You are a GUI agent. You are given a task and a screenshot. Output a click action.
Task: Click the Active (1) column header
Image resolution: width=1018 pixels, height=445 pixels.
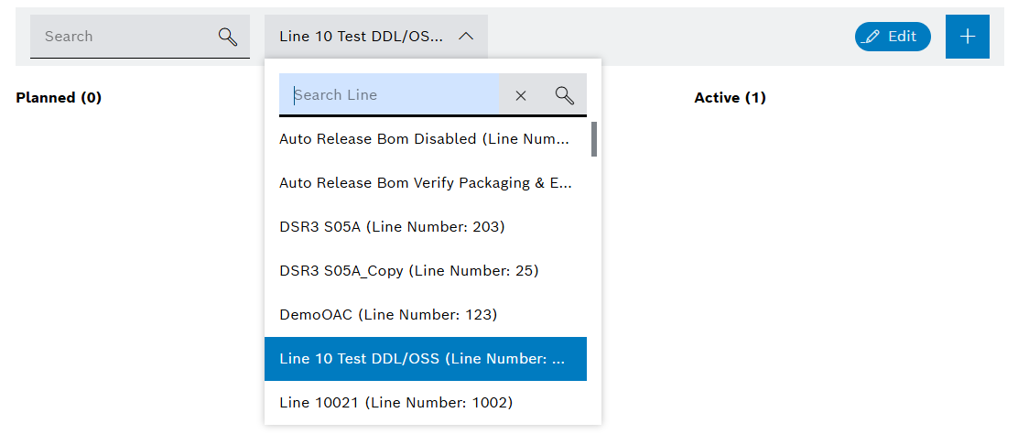(x=730, y=98)
